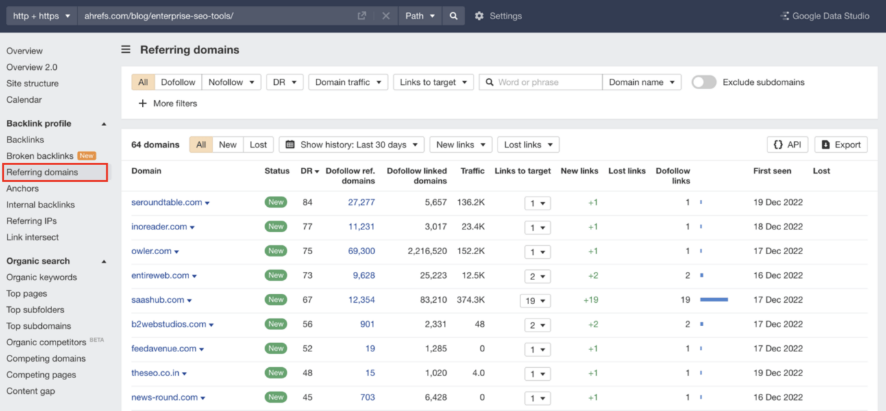This screenshot has height=411, width=886.
Task: Toggle the Dofollow link filter
Action: pyautogui.click(x=177, y=82)
